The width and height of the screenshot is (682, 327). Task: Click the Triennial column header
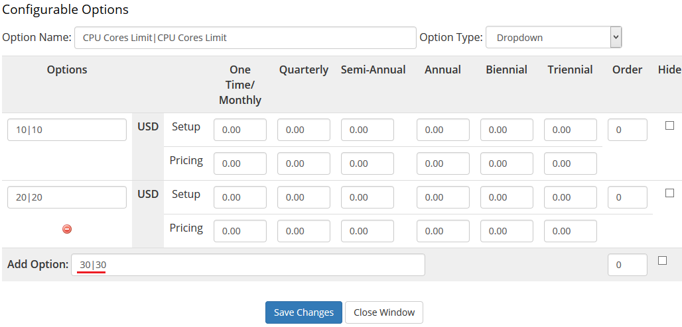click(571, 70)
